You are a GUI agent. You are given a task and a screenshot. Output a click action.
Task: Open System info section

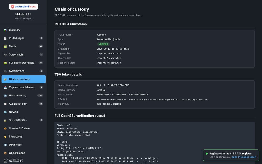[24, 161]
